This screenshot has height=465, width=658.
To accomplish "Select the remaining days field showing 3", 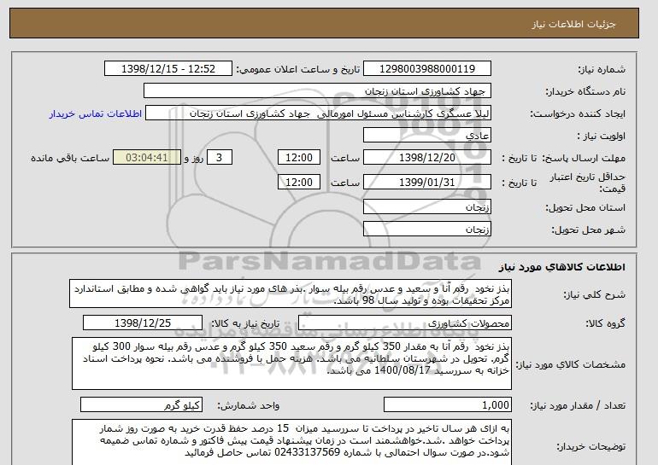I will [x=220, y=158].
